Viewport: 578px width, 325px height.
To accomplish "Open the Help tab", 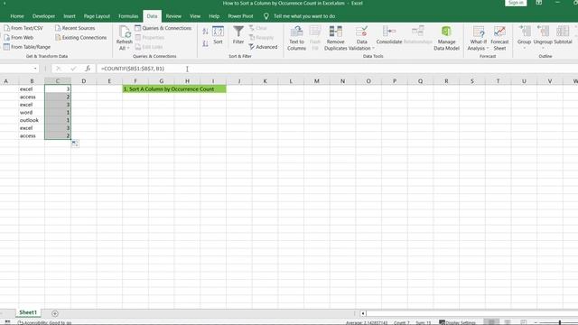I will pyautogui.click(x=214, y=16).
